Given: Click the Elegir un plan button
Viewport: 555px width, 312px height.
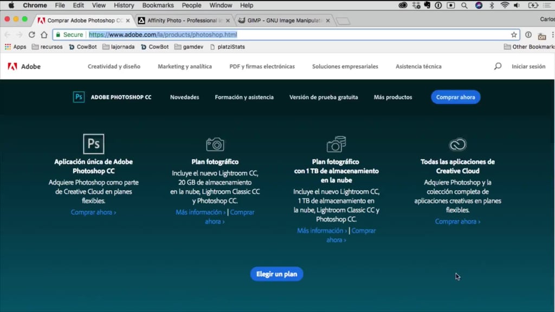Looking at the screenshot, I should 277,274.
